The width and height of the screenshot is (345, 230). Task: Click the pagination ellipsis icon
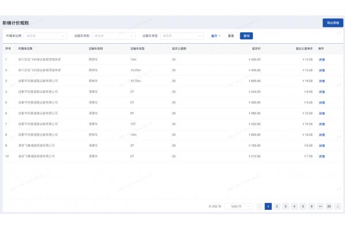pyautogui.click(x=320, y=206)
